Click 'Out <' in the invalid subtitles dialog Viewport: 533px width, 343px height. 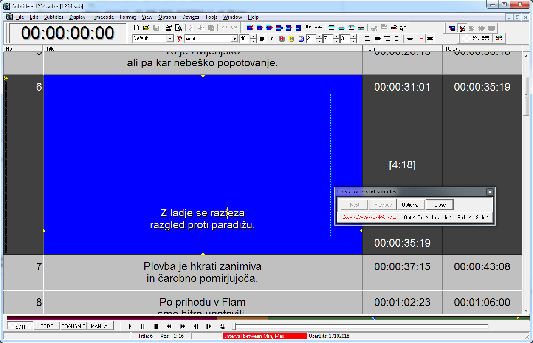(409, 218)
